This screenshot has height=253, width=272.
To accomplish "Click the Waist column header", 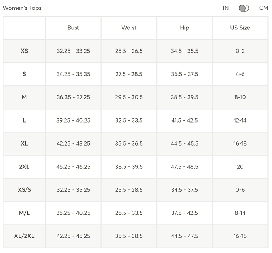I will 129,28.
